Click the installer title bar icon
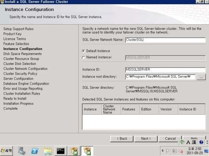This screenshot has height=156, width=209. click(x=2, y=2)
